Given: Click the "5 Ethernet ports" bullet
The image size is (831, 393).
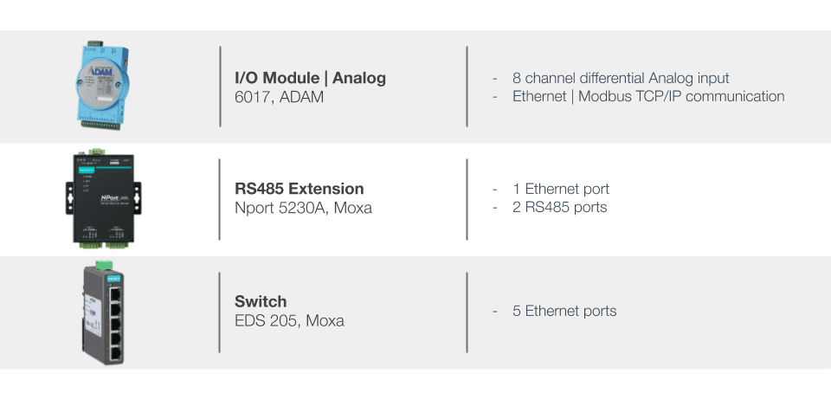Looking at the screenshot, I should point(564,311).
